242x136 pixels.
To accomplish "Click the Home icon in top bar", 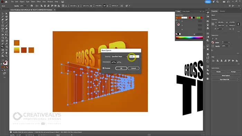I will coord(6,2).
